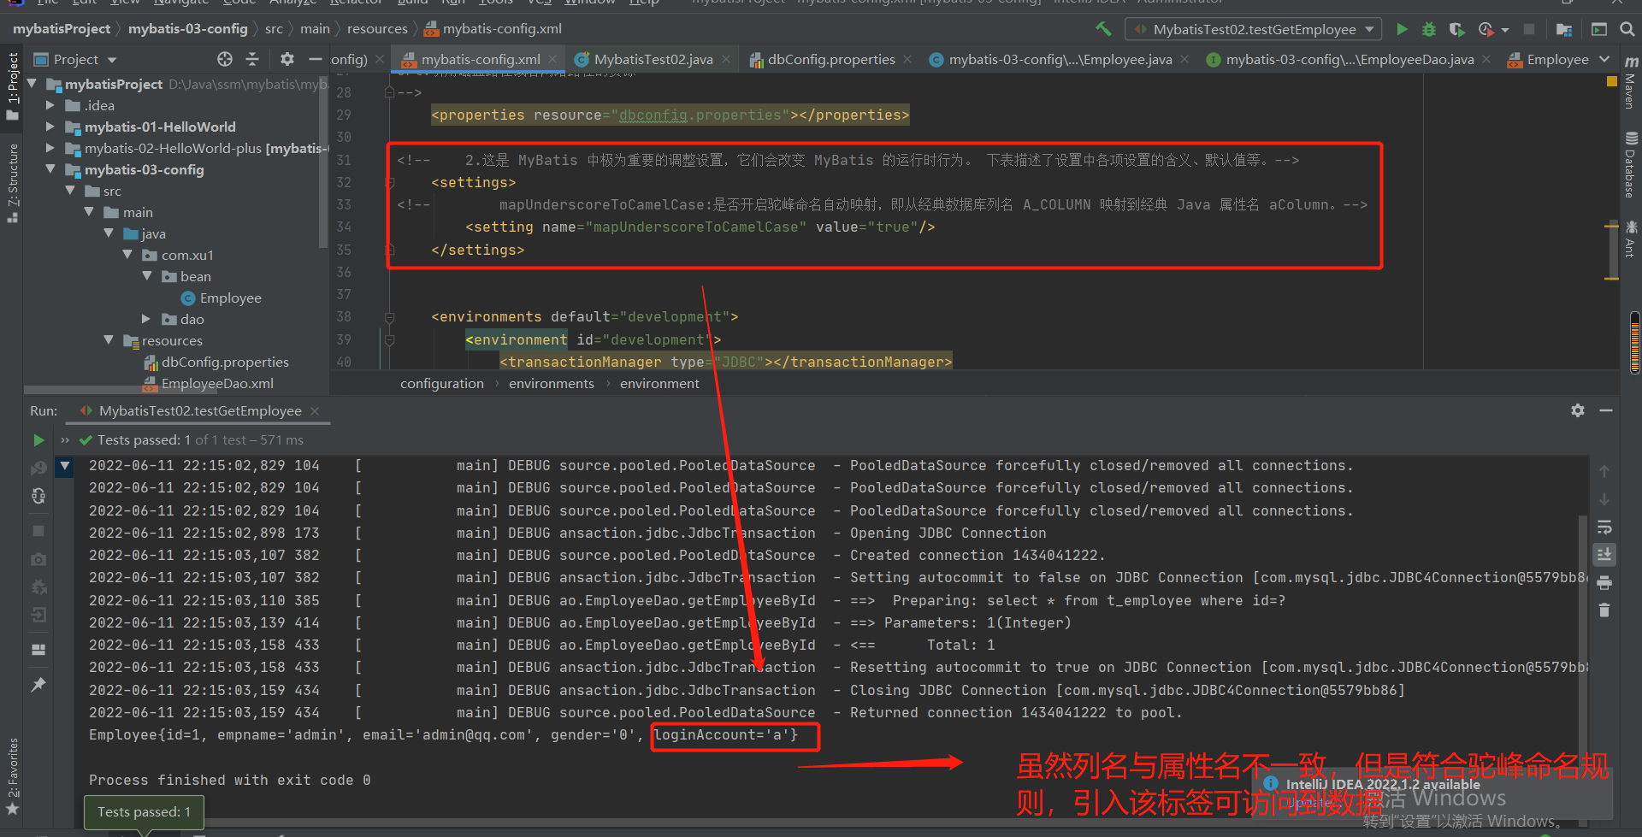This screenshot has width=1642, height=837.
Task: Click environments in editor breadcrumb
Action: tap(551, 384)
